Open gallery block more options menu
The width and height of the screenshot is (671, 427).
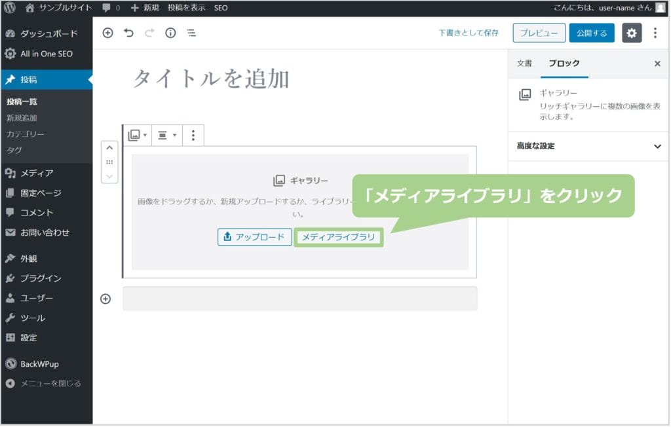[193, 135]
